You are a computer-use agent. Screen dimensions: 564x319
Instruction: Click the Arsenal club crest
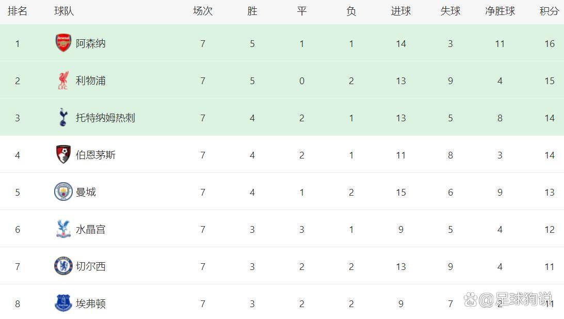point(63,43)
